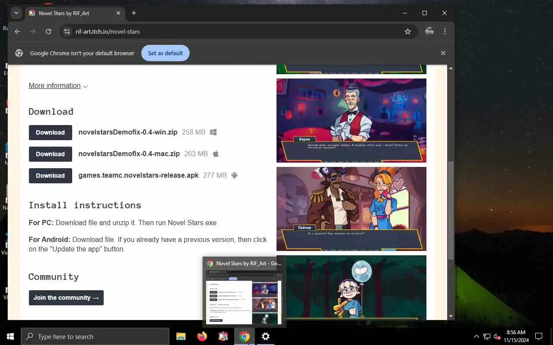553x345 pixels.
Task: Open the Chrome profile avatar menu
Action: (429, 31)
